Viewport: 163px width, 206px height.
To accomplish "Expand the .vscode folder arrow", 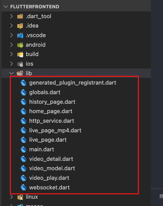I will (12, 35).
